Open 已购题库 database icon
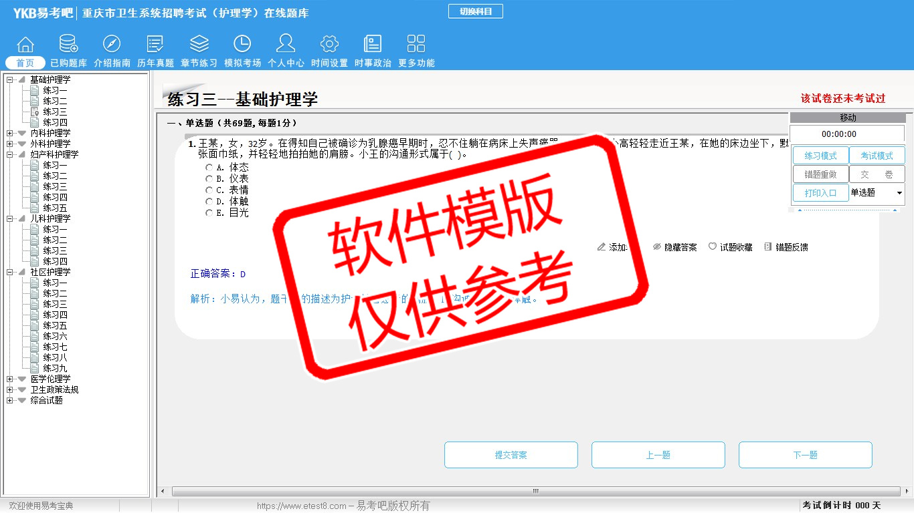914x513 pixels. point(68,45)
